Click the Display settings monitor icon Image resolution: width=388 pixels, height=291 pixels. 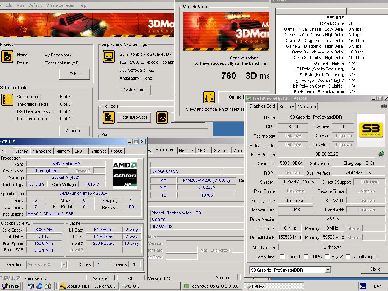click(x=109, y=56)
